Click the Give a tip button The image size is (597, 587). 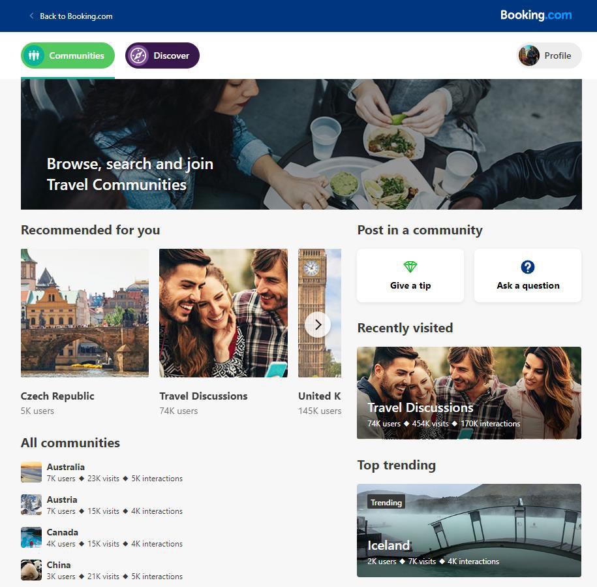pos(410,276)
